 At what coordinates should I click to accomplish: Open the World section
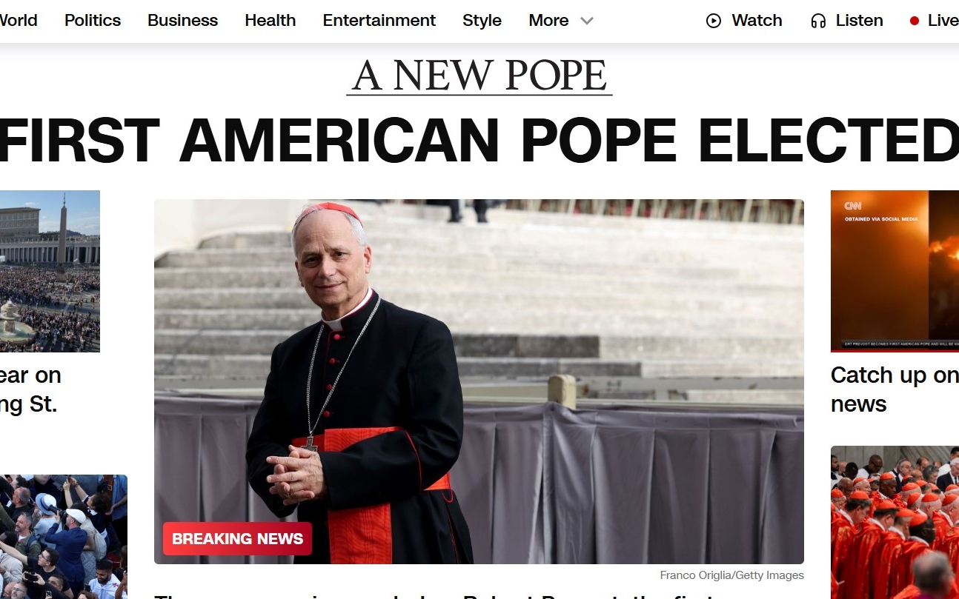tap(19, 20)
